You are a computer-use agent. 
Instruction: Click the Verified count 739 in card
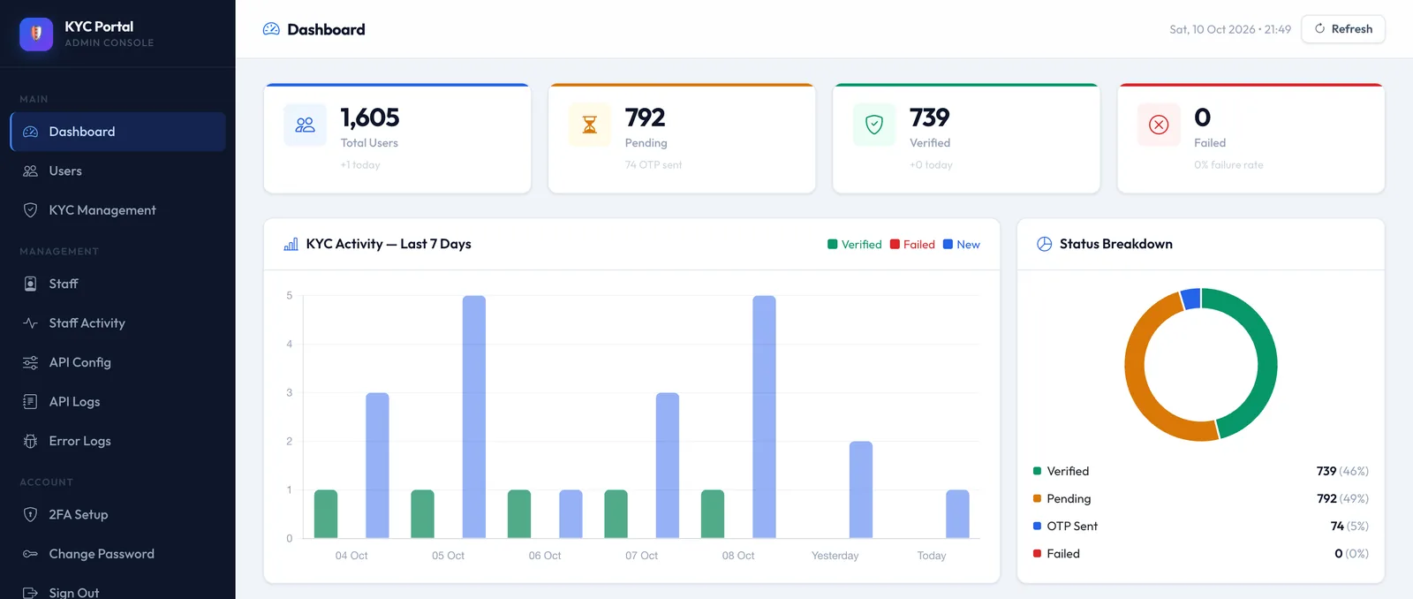point(930,118)
